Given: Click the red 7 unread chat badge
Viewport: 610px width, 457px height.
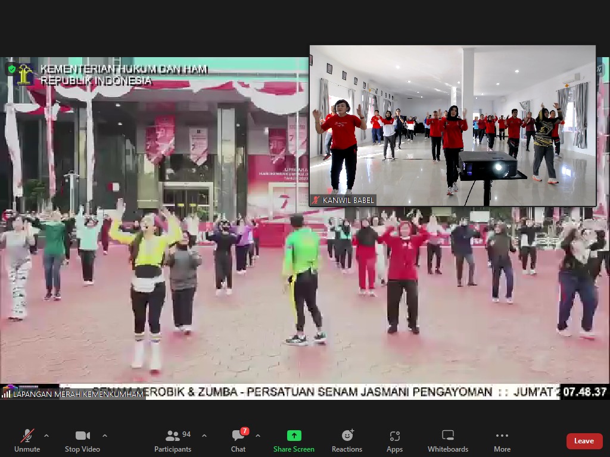Looking at the screenshot, I should click(x=244, y=431).
